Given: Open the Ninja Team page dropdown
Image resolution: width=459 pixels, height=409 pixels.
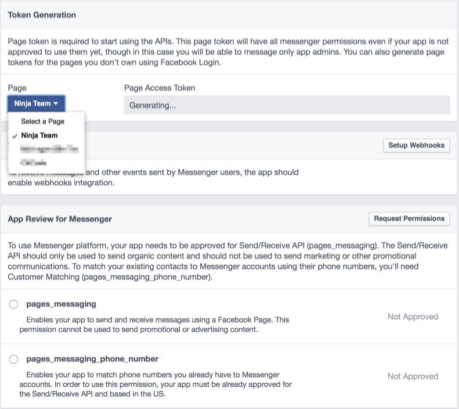Looking at the screenshot, I should click(x=36, y=103).
